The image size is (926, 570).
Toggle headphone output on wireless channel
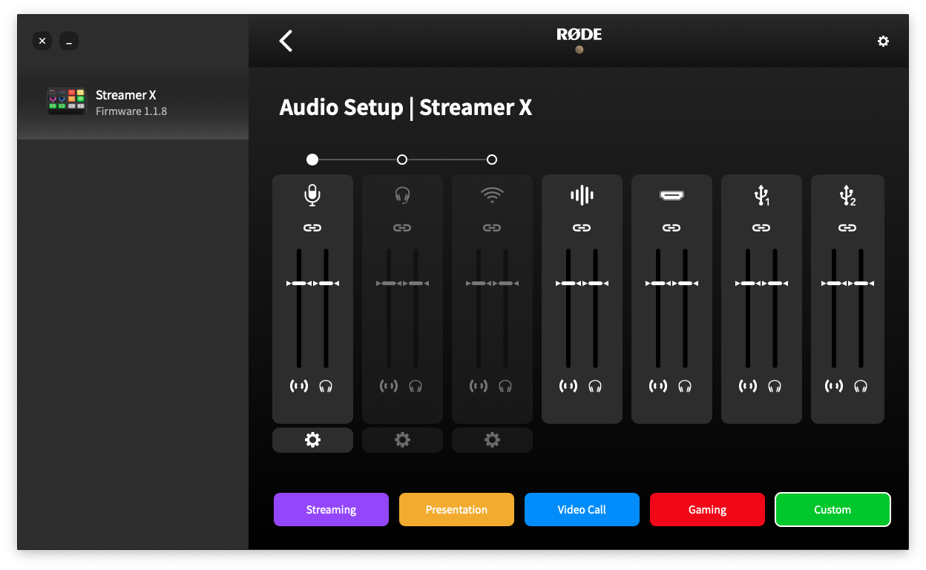coord(505,386)
